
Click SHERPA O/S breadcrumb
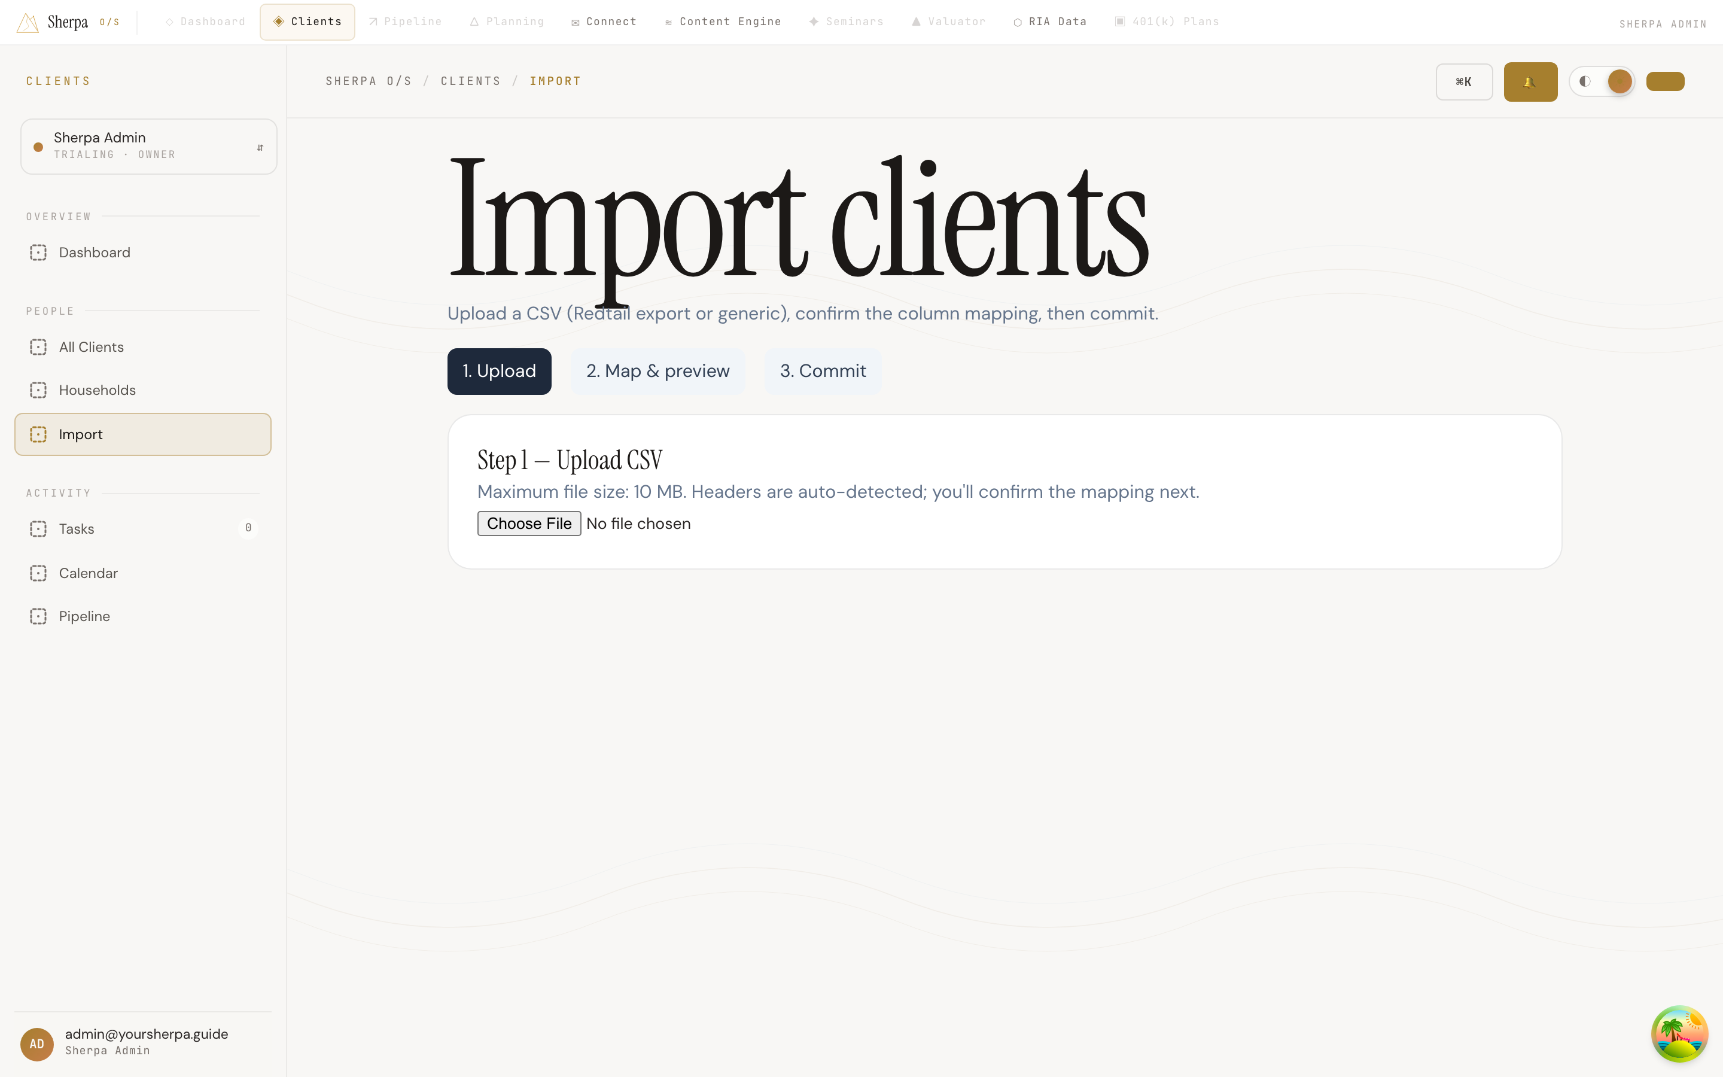[369, 81]
